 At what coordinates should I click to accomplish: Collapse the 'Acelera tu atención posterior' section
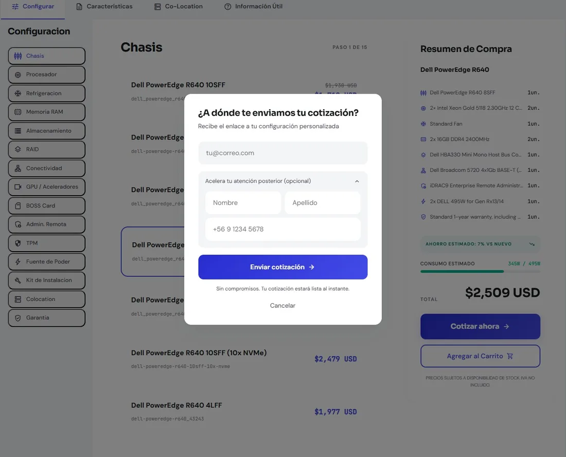click(357, 181)
